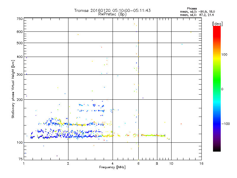Click the x-axis tick label '8'
The height and width of the screenshot is (178, 237).
[157, 163]
